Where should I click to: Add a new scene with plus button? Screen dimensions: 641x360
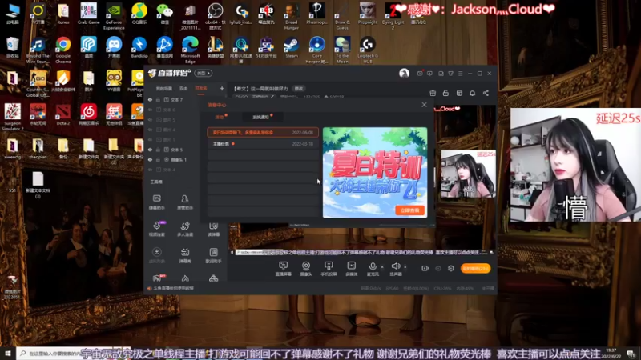(222, 88)
